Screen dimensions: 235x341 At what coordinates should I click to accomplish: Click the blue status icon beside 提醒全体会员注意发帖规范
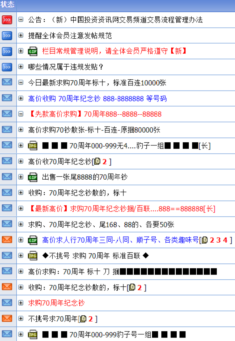(7, 36)
